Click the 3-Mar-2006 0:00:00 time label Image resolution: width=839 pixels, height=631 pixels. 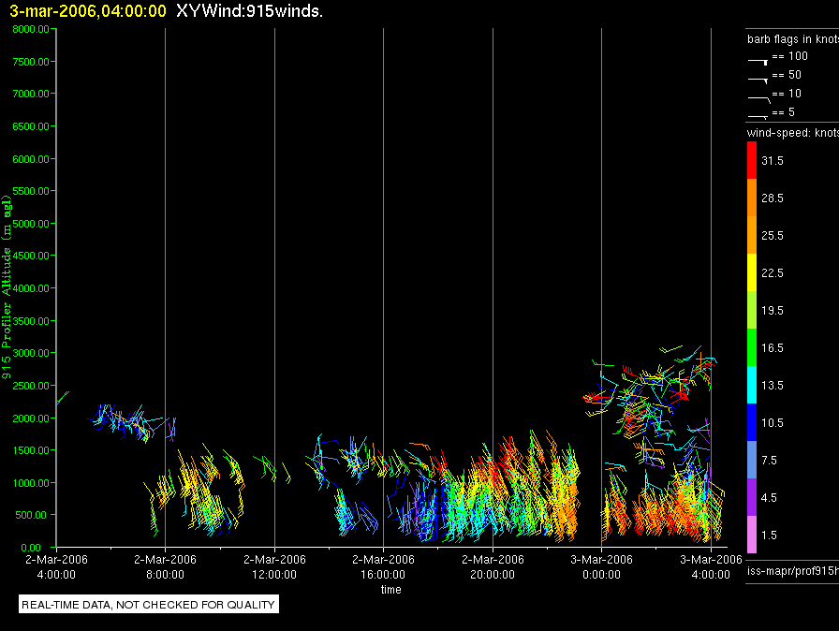[x=601, y=566]
